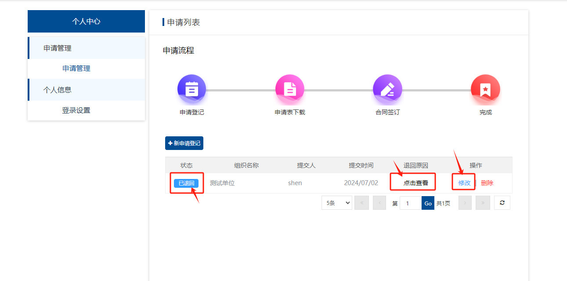567x281 pixels.
Task: Collapse the 个人信息 sidebar section
Action: coord(58,90)
